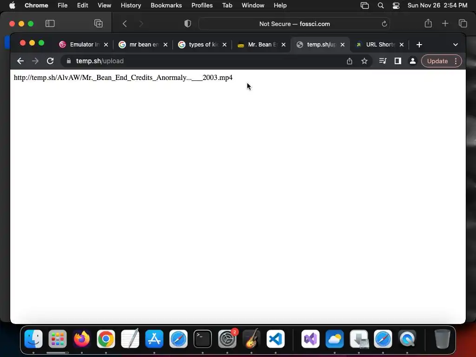
Task: Add new tab in Safari
Action: click(x=445, y=23)
